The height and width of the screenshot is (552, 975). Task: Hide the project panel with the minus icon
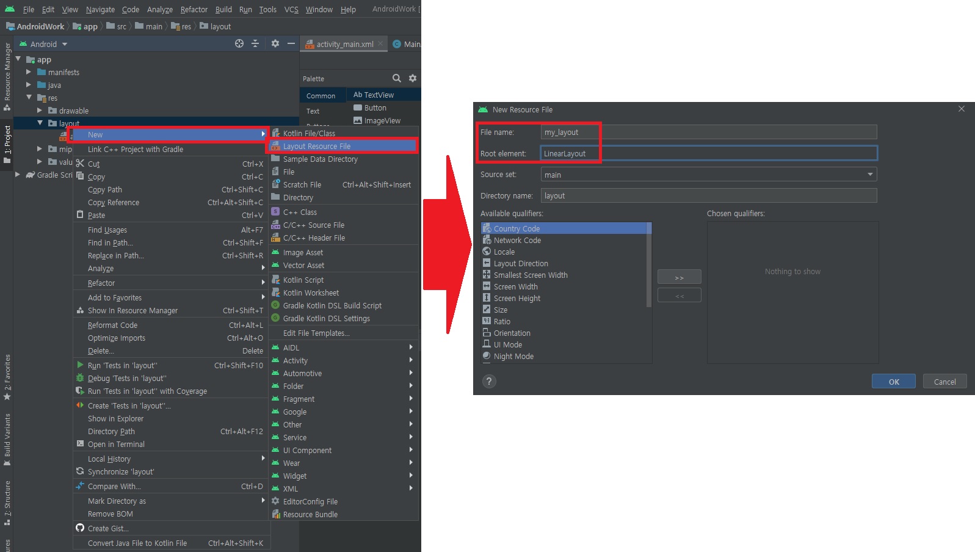(x=291, y=43)
